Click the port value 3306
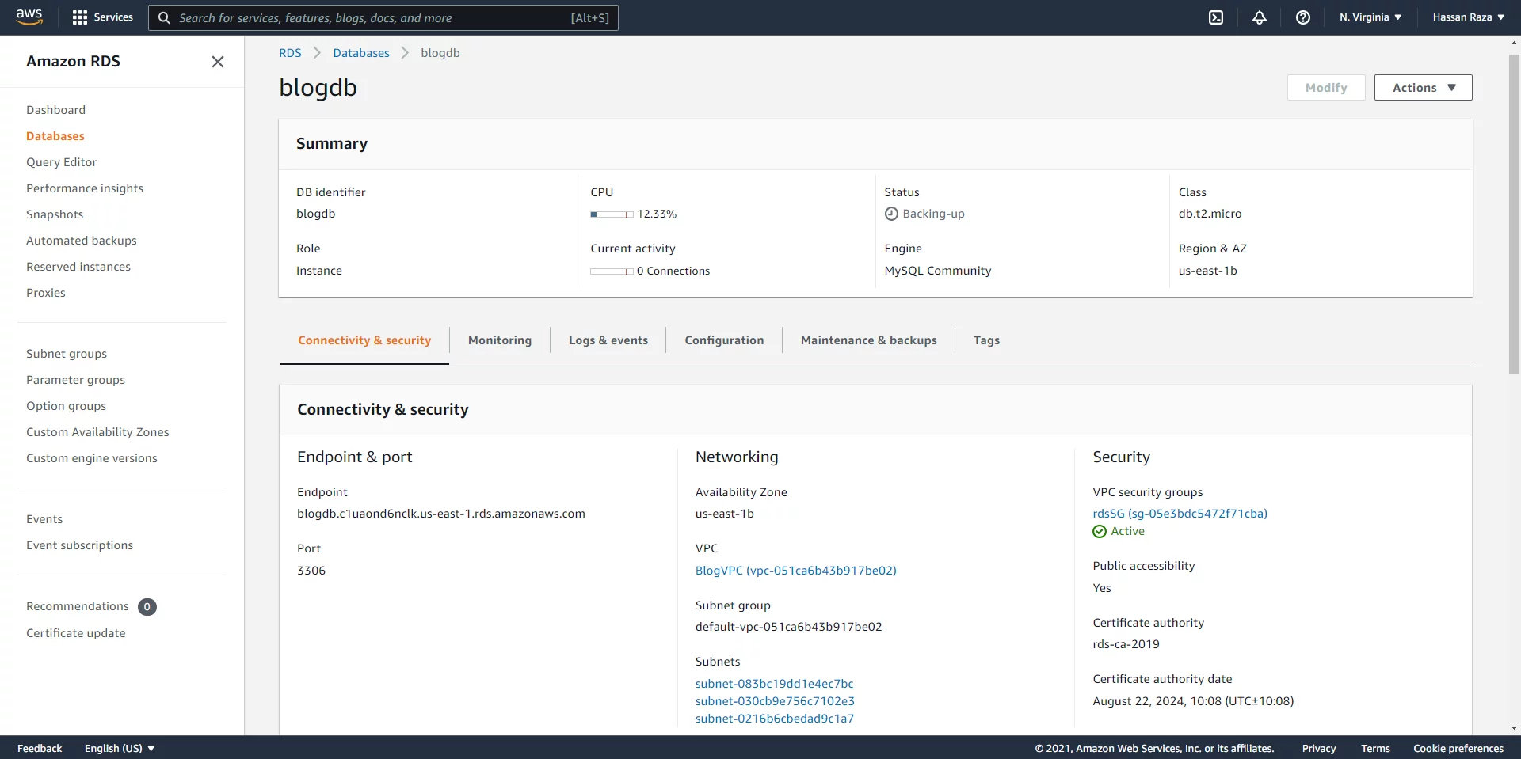1521x759 pixels. click(x=311, y=571)
